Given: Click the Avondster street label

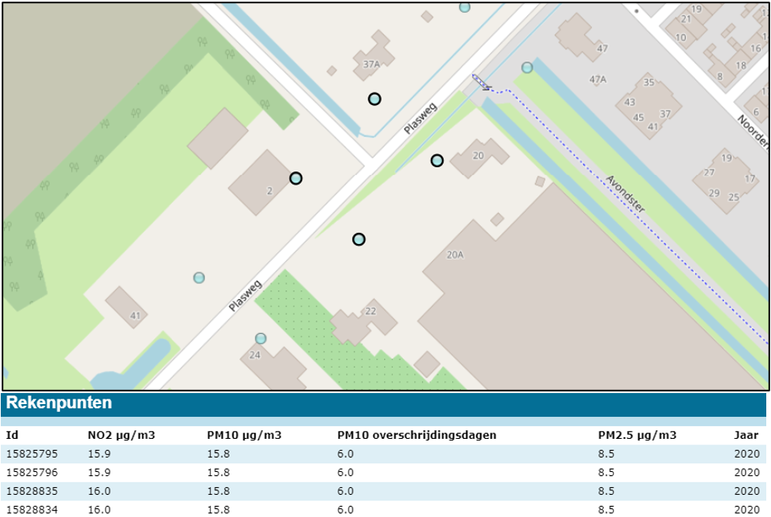Looking at the screenshot, I should tap(625, 194).
